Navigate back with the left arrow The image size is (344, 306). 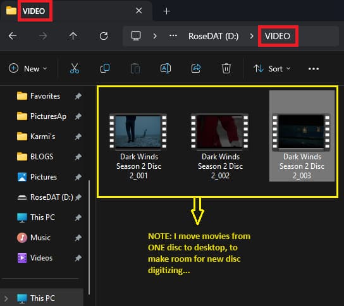click(13, 36)
